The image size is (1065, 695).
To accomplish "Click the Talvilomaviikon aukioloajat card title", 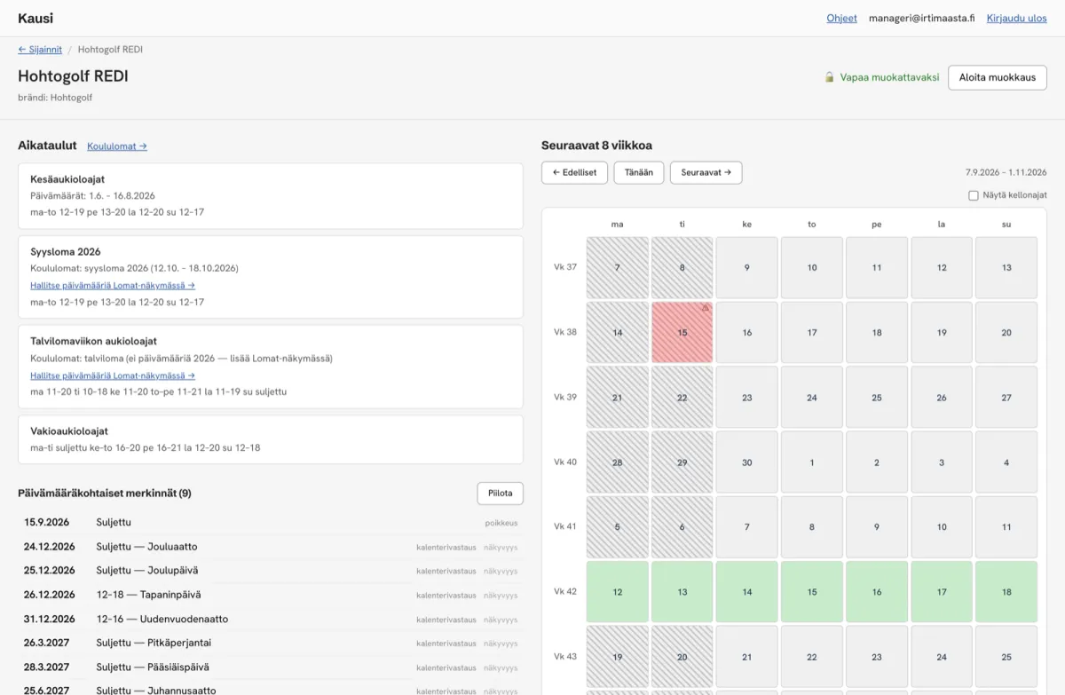I will point(93,341).
